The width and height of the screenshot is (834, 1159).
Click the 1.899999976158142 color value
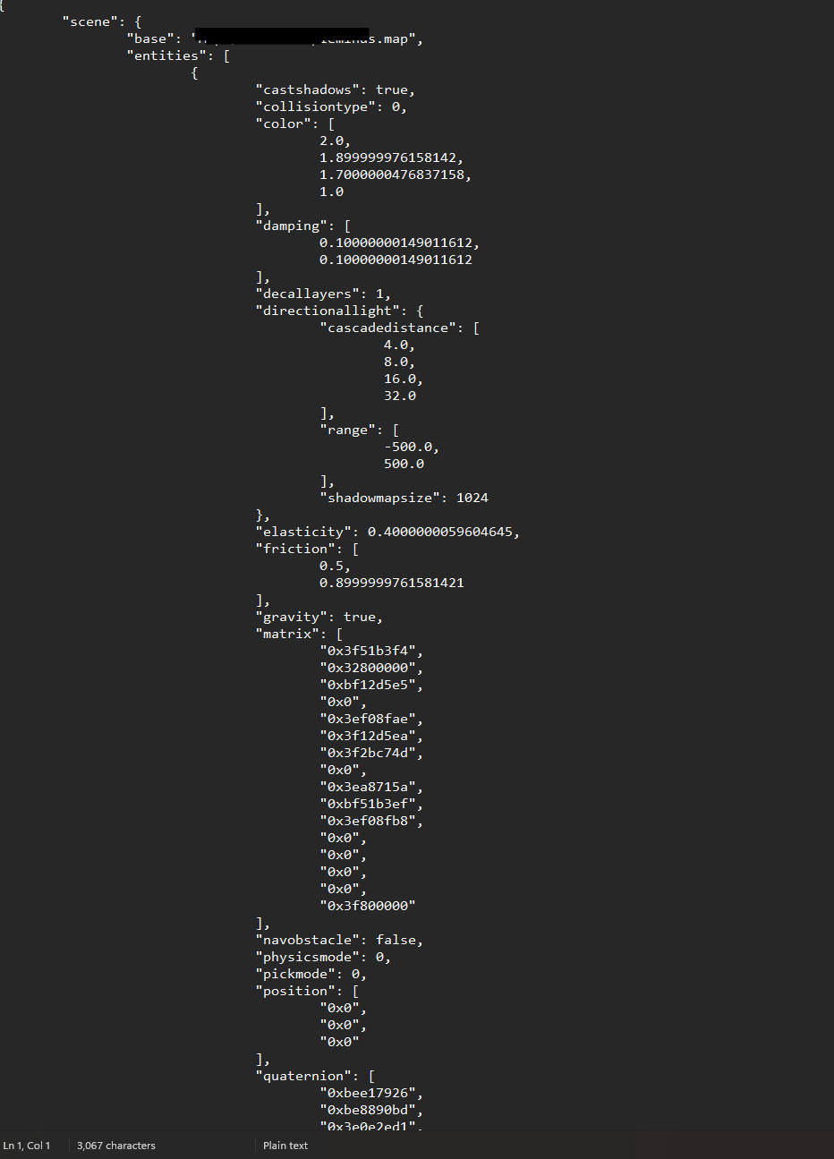(x=392, y=158)
